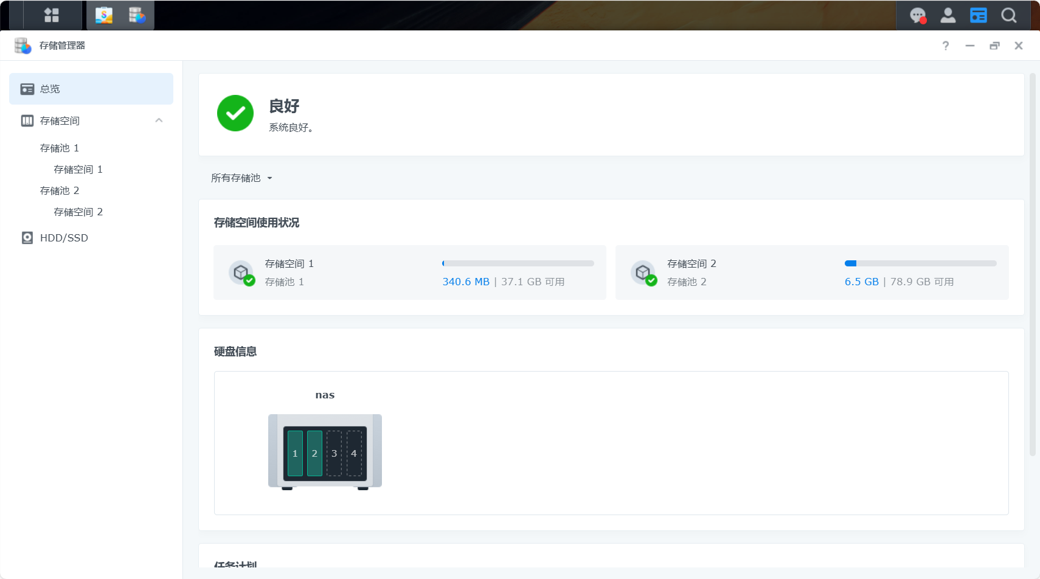Open the user account options icon
1040x579 pixels.
pyautogui.click(x=948, y=15)
